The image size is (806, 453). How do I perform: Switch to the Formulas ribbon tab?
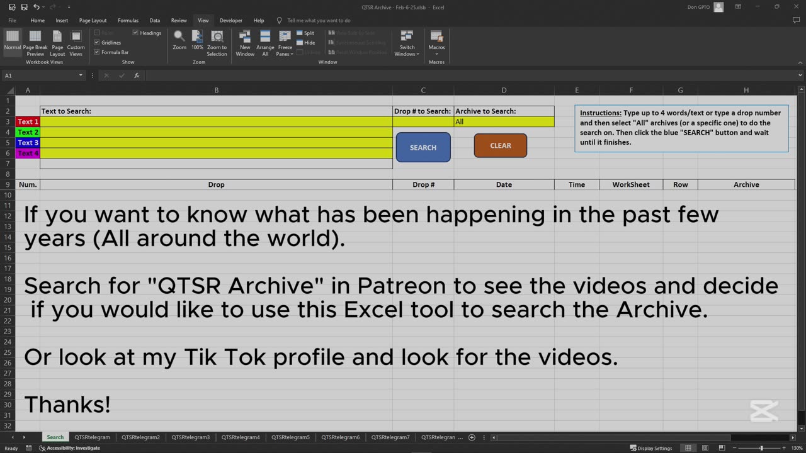pyautogui.click(x=128, y=20)
